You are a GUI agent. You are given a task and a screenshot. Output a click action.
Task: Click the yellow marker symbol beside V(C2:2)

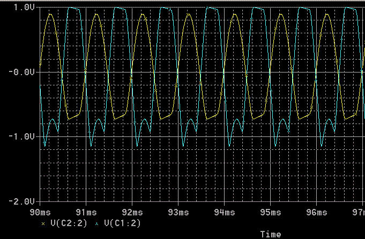(x=43, y=223)
